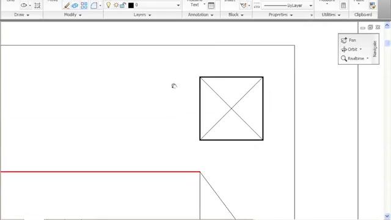The height and width of the screenshot is (220, 391).
Task: Toggle layer lock padlock icon
Action: 123,5
